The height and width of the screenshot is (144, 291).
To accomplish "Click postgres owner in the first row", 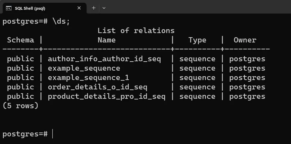I will [x=247, y=59].
